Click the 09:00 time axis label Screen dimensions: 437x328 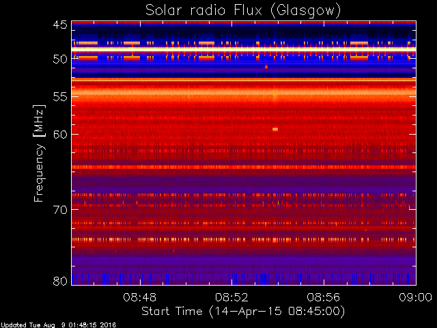coord(416,297)
